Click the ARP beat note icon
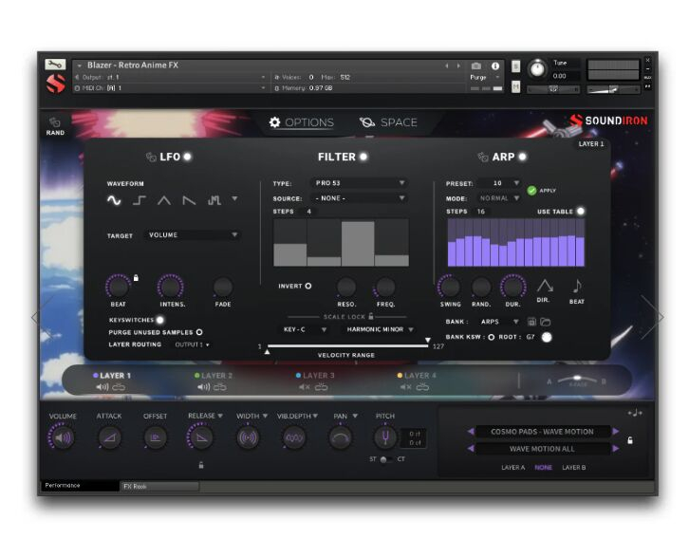Viewport: 689px width, 558px height. pyautogui.click(x=576, y=285)
